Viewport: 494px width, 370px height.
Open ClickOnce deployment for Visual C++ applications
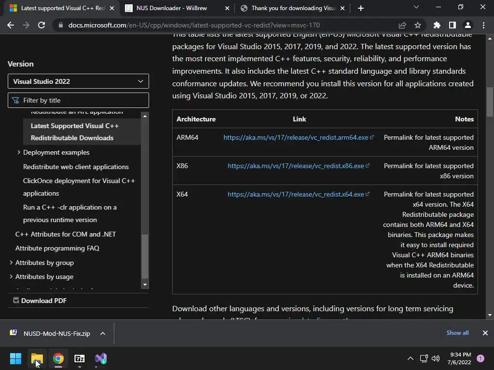79,187
